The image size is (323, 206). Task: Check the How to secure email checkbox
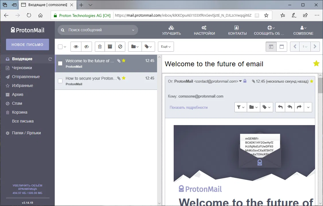click(60, 81)
